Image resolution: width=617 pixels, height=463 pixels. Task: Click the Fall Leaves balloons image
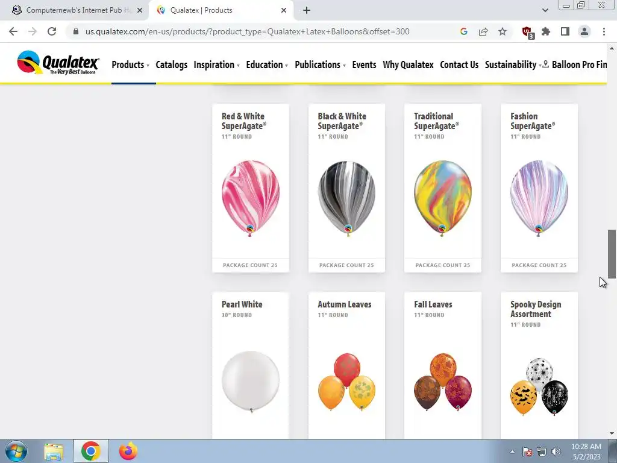click(x=443, y=382)
